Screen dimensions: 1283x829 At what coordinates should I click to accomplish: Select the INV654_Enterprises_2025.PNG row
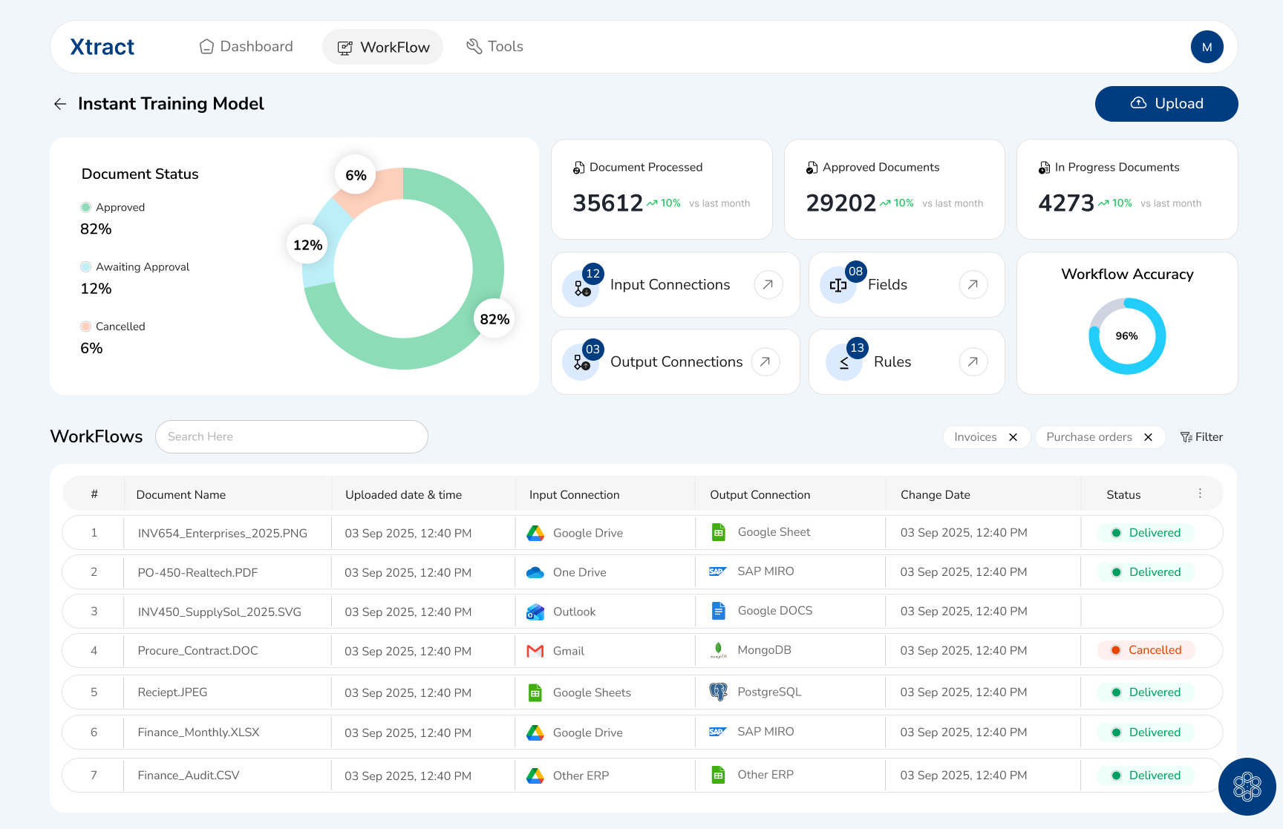click(222, 533)
